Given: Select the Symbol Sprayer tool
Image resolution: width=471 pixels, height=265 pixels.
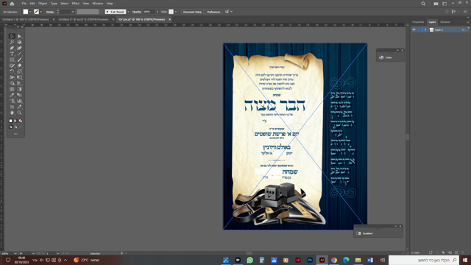Looking at the screenshot, I should (12, 101).
